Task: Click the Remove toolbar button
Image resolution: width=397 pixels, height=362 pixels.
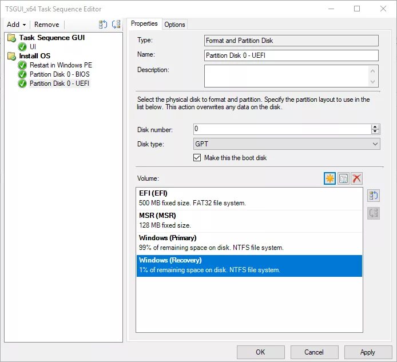Action: pos(46,25)
